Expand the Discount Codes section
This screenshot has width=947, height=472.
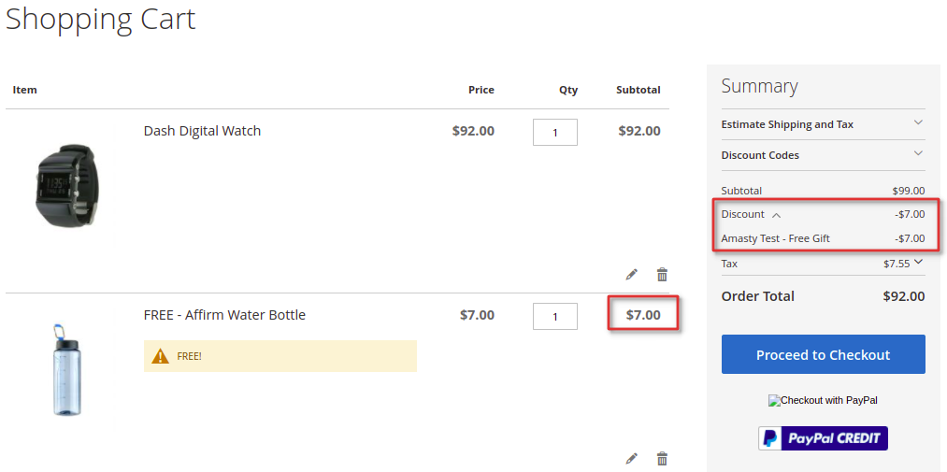823,155
